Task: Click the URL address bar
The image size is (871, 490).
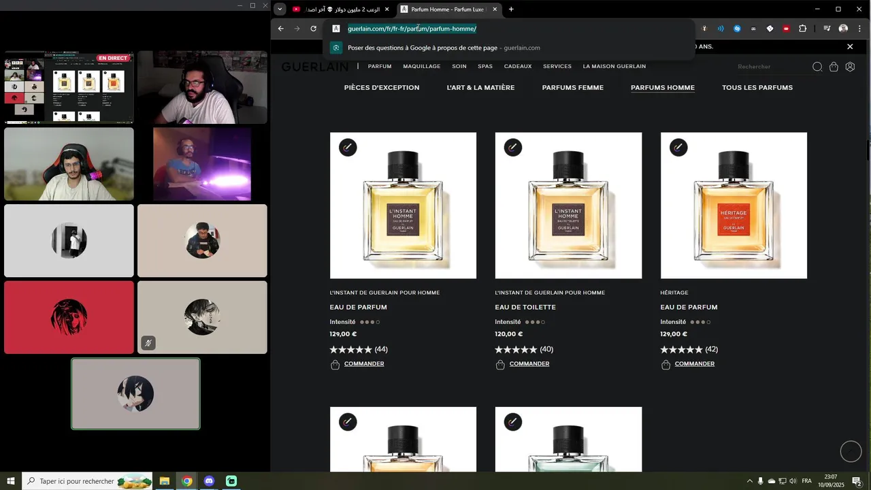Action: point(510,29)
